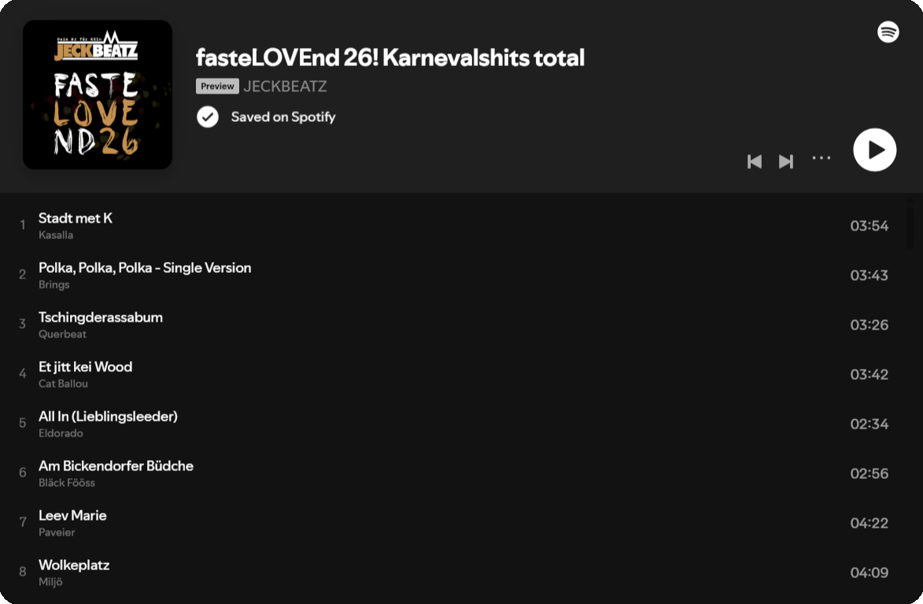Play the Wolkeplatz track by Miljö

[x=74, y=565]
